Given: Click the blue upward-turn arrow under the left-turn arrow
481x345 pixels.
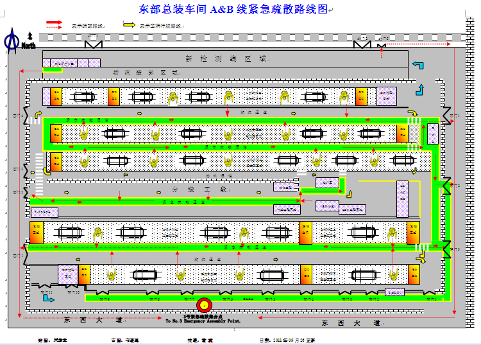Looking at the screenshot, I should pos(420,90).
